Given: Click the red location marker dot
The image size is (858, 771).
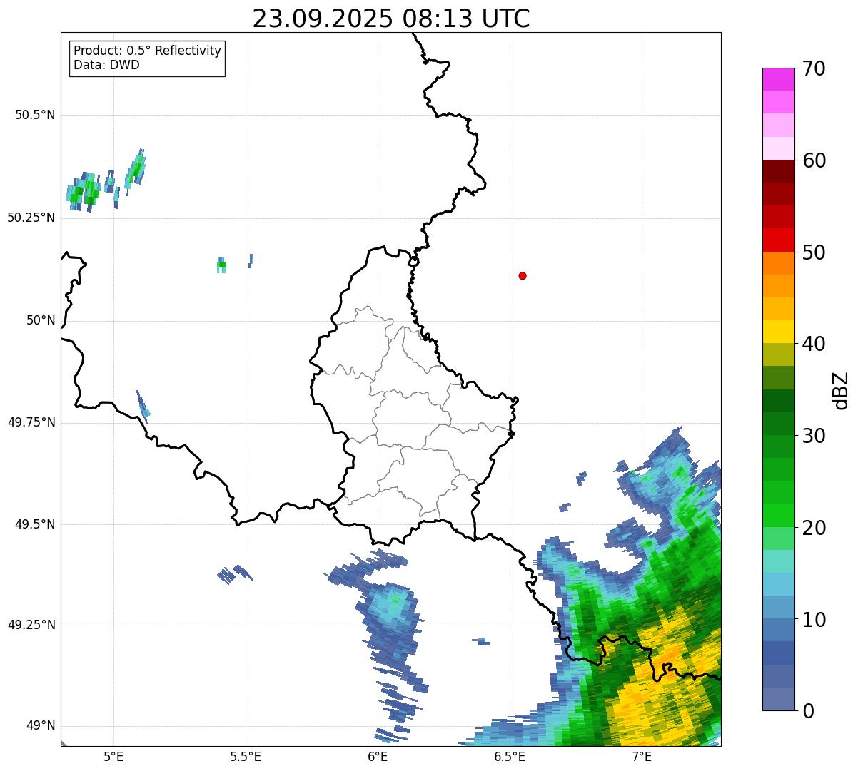Looking at the screenshot, I should (523, 275).
